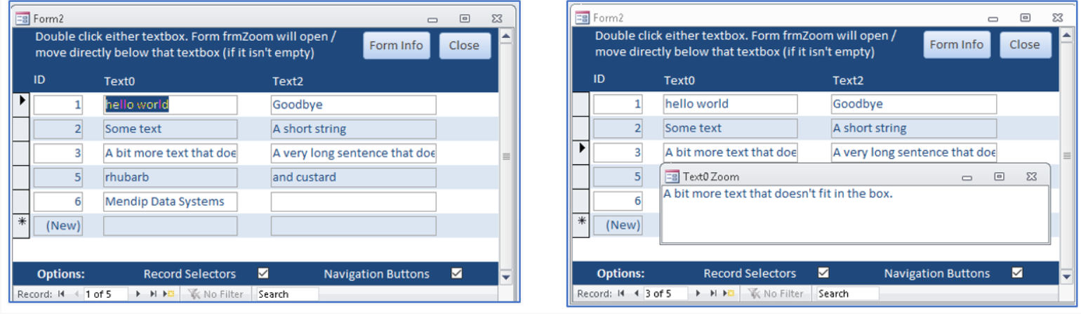Restore the Text0 Zoom popup window

(x=999, y=177)
